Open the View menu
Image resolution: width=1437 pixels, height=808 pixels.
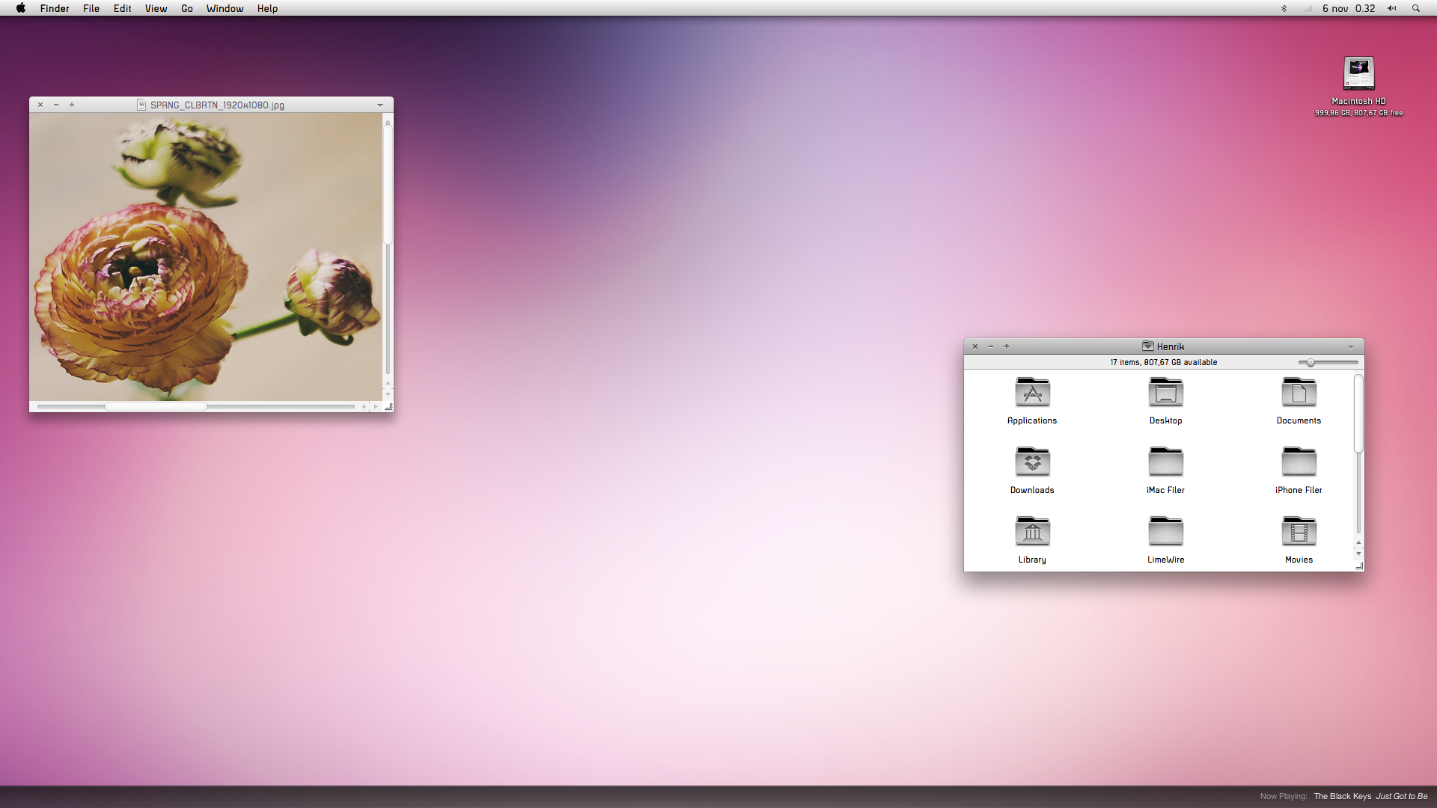coord(156,8)
